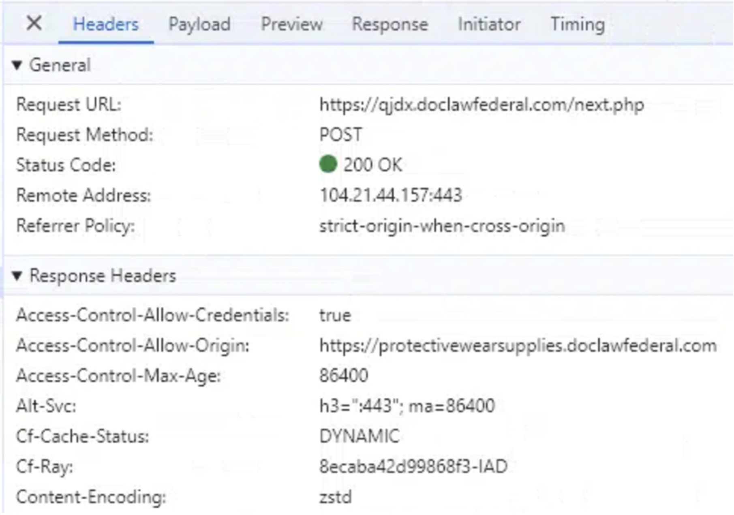This screenshot has height=515, width=734.
Task: Select the POST request method value
Action: [x=340, y=135]
